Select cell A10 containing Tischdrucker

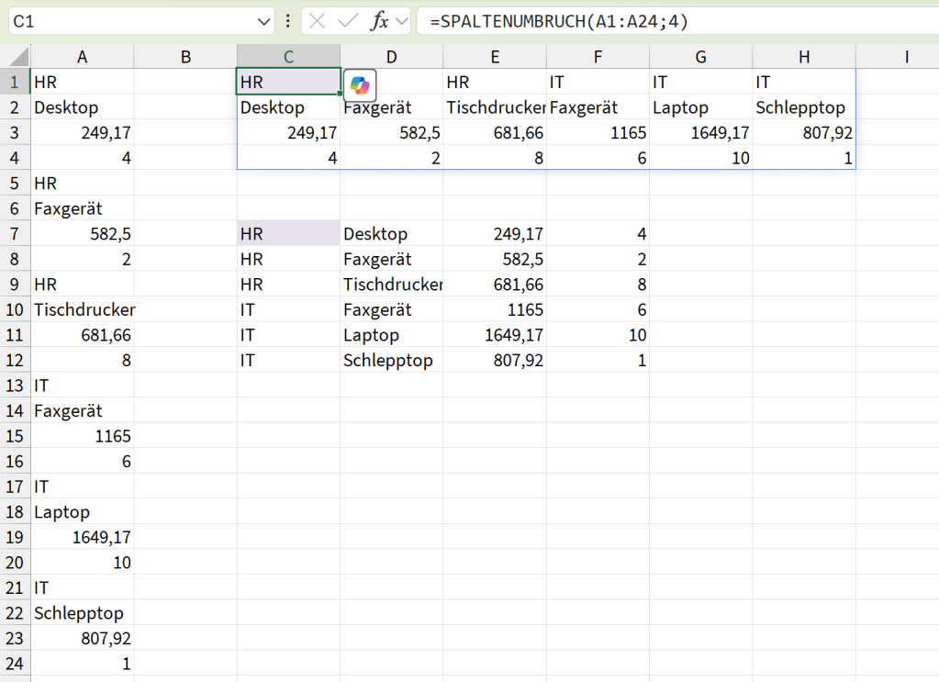point(82,310)
